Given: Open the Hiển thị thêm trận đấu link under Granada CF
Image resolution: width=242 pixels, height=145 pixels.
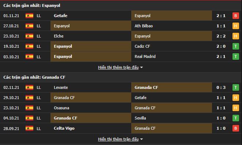Looking at the screenshot, I should pyautogui.click(x=118, y=139).
